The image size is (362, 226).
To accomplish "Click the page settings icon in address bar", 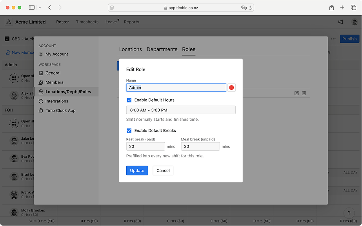I will tap(112, 7).
